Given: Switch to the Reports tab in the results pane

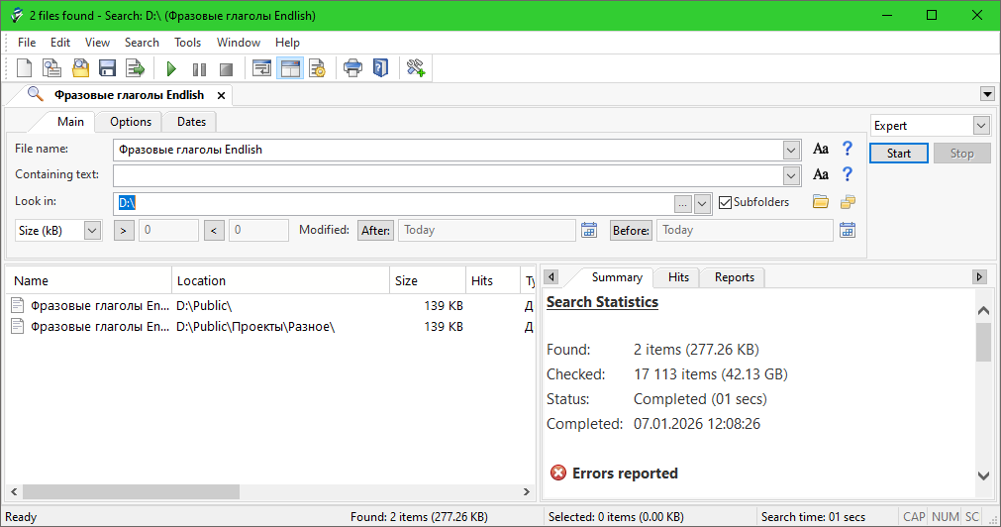Looking at the screenshot, I should [734, 277].
